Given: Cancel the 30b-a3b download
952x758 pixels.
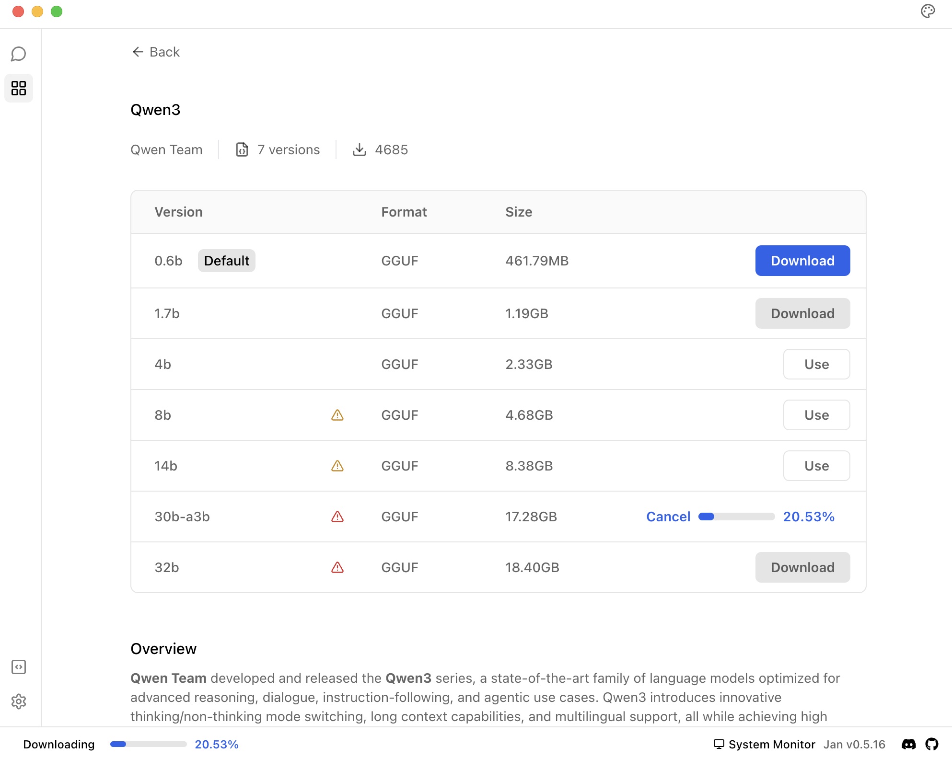Looking at the screenshot, I should (x=668, y=517).
